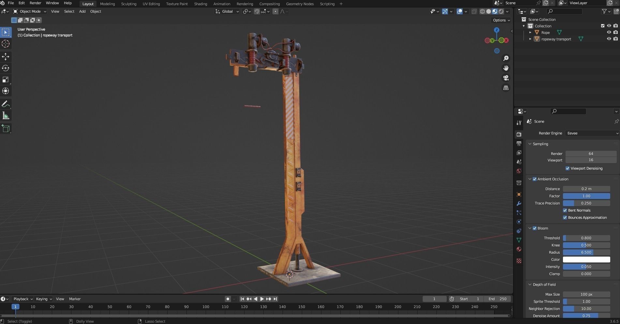Open the Output properties tab
The image size is (620, 324).
519,144
